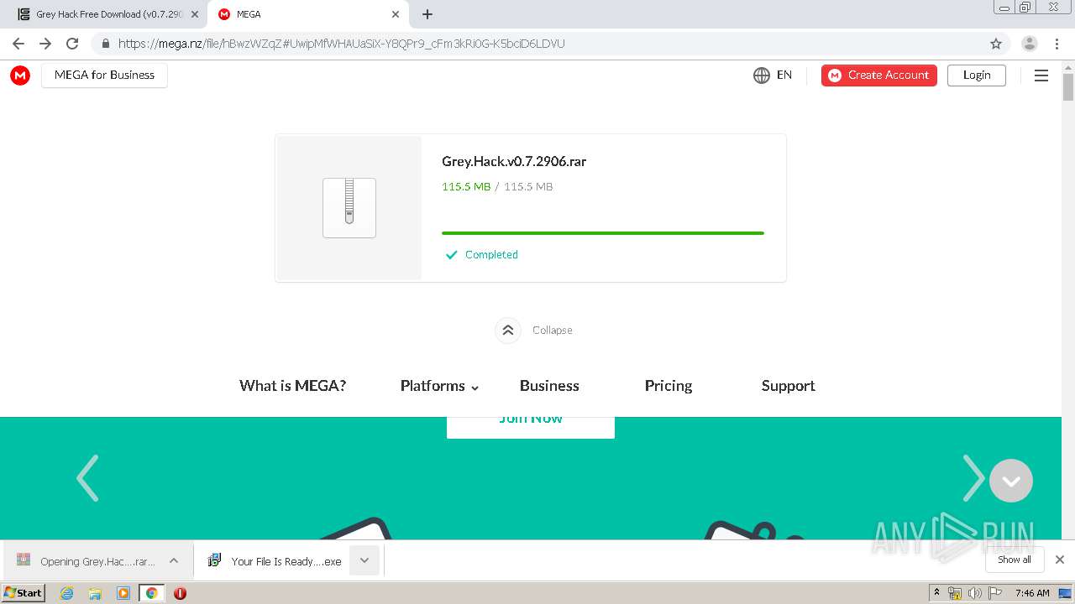
Task: Open Pricing menu item
Action: pos(669,386)
